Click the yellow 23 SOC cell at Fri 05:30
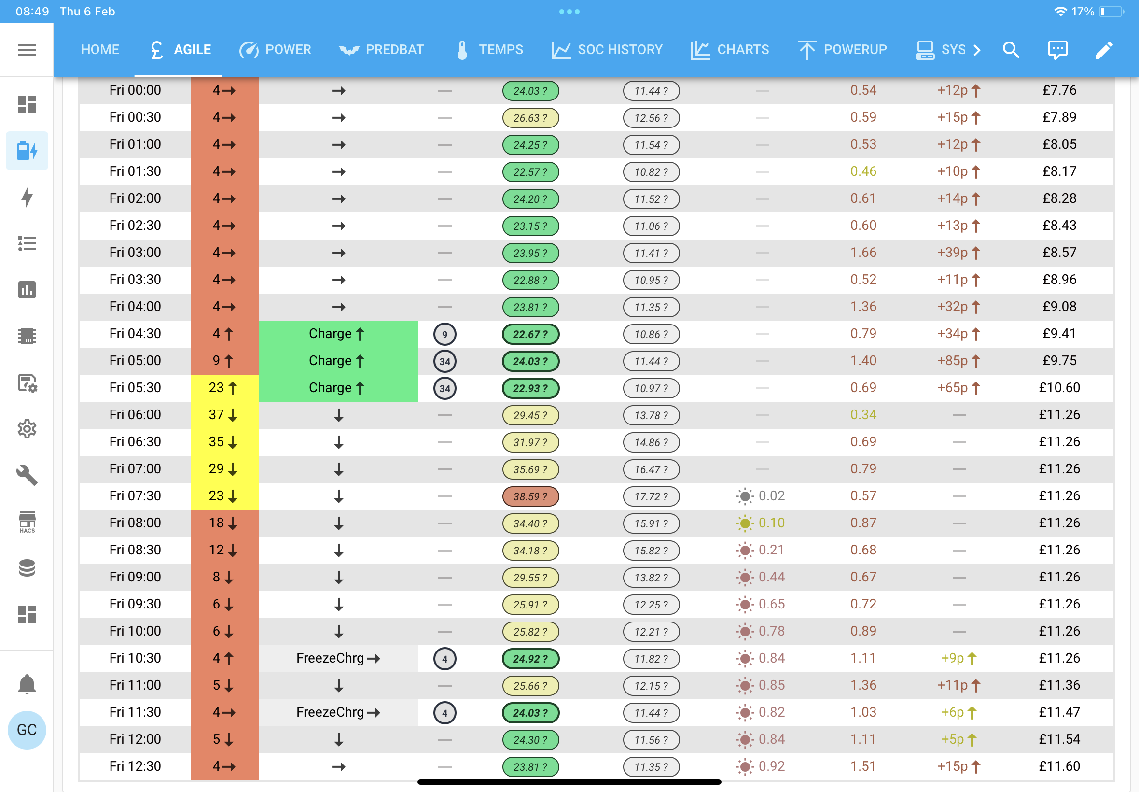Screen dimensions: 1139x792 pos(224,388)
